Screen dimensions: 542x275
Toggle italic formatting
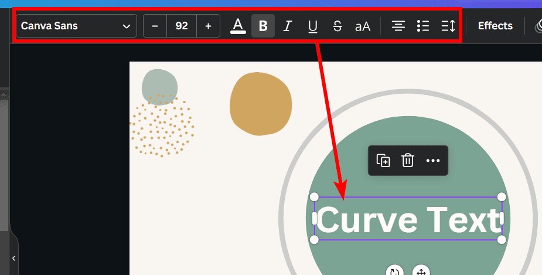288,26
